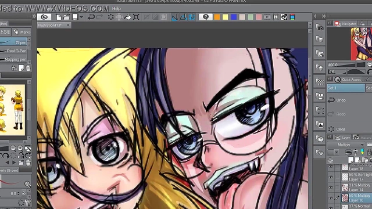Click the RGB color bars icon

click(292, 17)
